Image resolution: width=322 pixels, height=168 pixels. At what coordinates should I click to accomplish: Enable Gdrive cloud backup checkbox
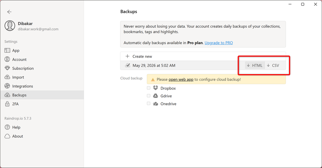[148, 96]
